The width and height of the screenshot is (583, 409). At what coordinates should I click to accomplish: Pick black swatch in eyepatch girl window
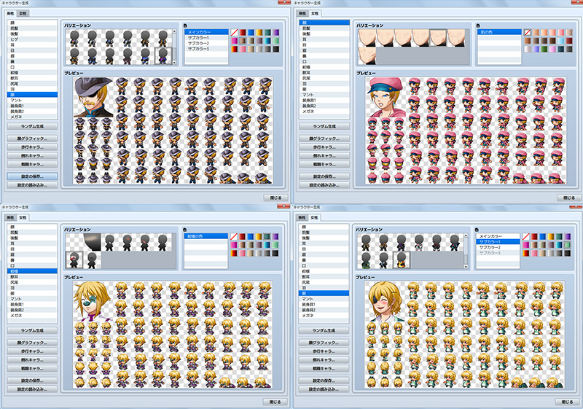(567, 253)
